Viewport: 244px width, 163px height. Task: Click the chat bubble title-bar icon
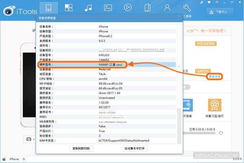[209, 2]
